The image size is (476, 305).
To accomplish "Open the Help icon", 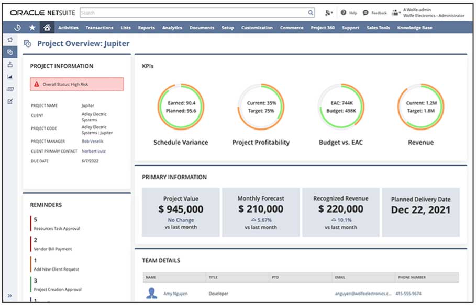I will pyautogui.click(x=344, y=13).
